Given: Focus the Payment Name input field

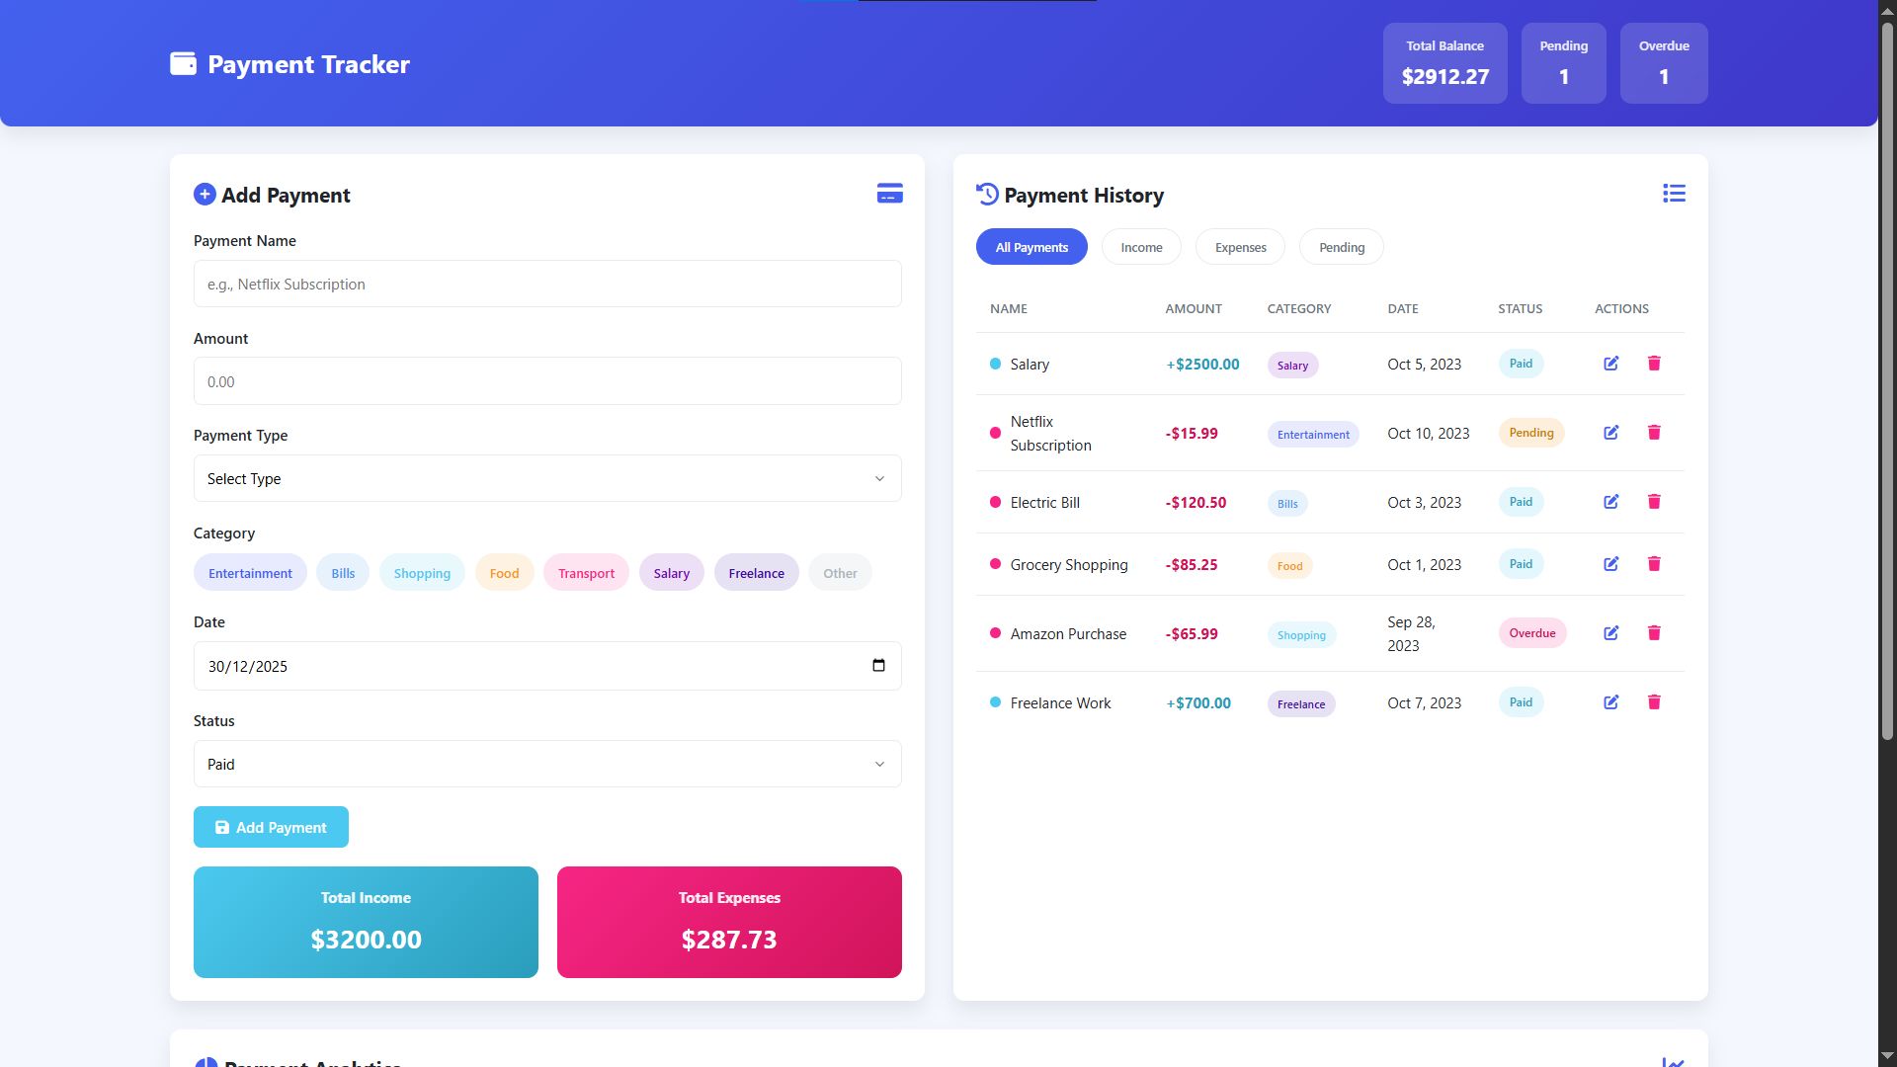Looking at the screenshot, I should (547, 284).
